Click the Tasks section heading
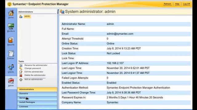 coord(21,61)
